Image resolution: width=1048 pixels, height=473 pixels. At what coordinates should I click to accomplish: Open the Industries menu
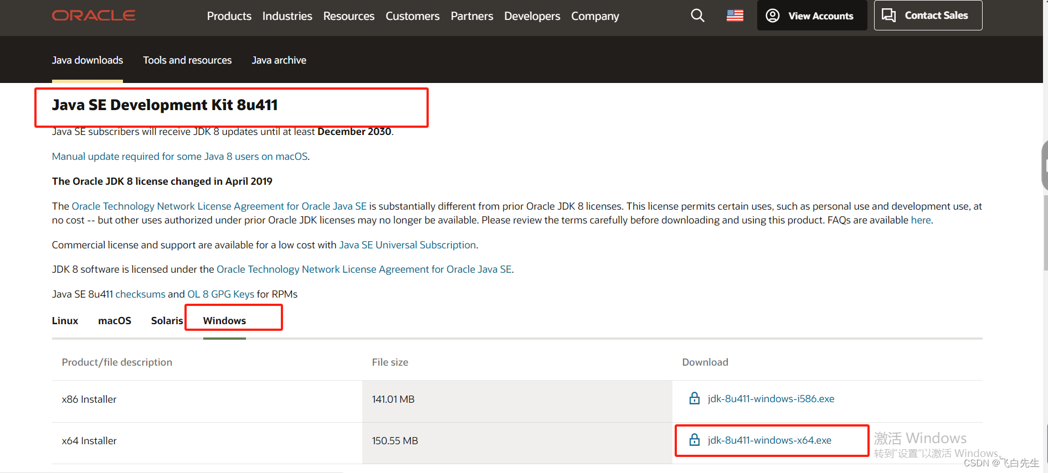287,16
